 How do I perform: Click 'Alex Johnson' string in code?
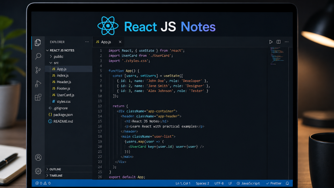tap(161, 91)
